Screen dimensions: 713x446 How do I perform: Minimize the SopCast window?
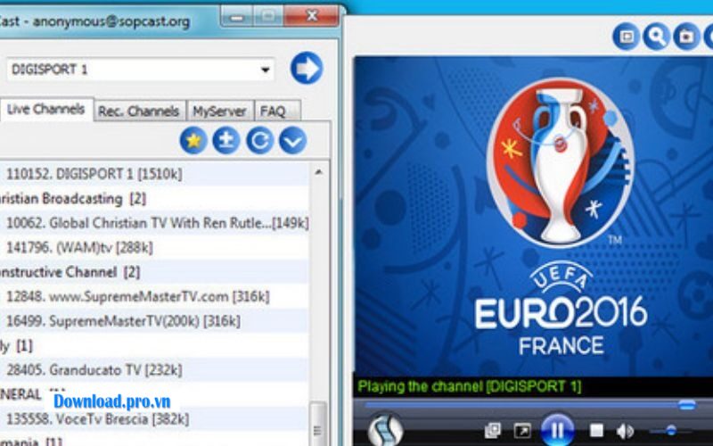(236, 17)
